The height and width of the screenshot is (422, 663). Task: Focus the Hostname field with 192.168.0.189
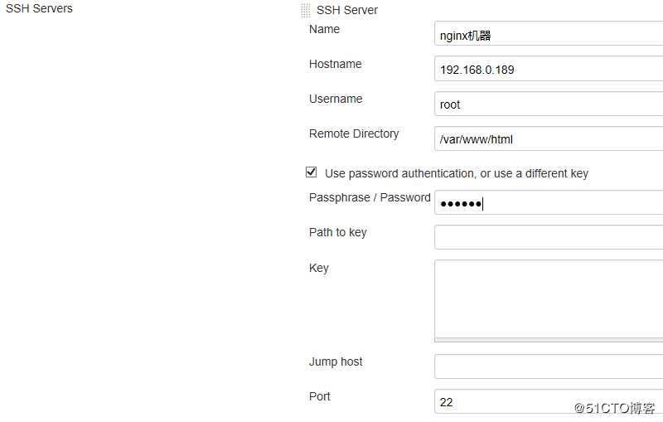[547, 70]
